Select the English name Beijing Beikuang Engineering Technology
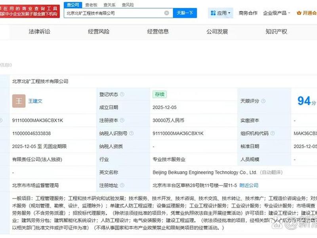The height and width of the screenshot is (238, 317). 204,173
